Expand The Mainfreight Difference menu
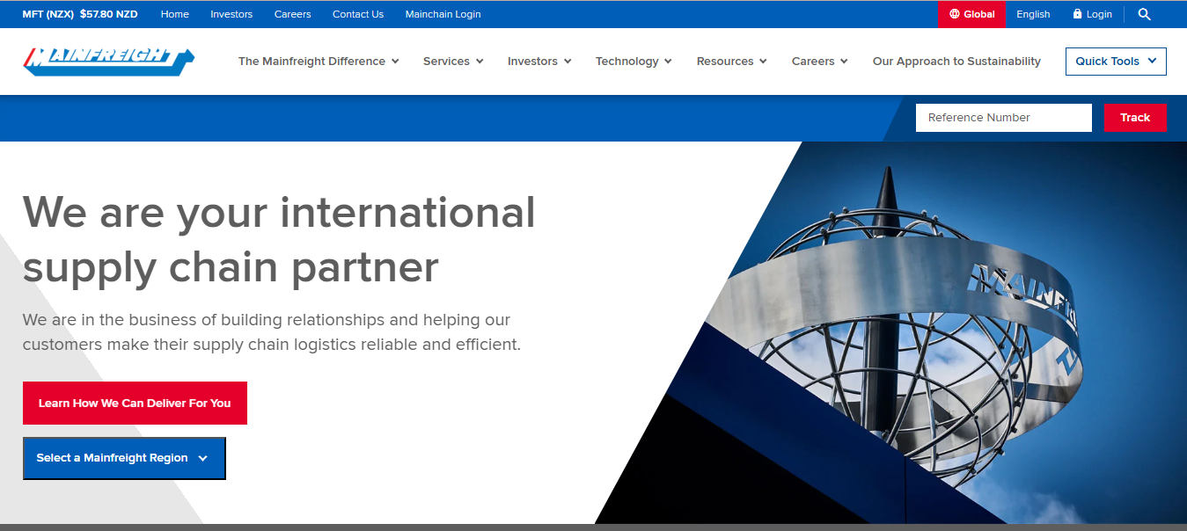The height and width of the screenshot is (531, 1187). click(x=319, y=62)
